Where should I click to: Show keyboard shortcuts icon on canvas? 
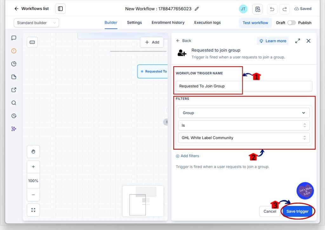click(32, 42)
